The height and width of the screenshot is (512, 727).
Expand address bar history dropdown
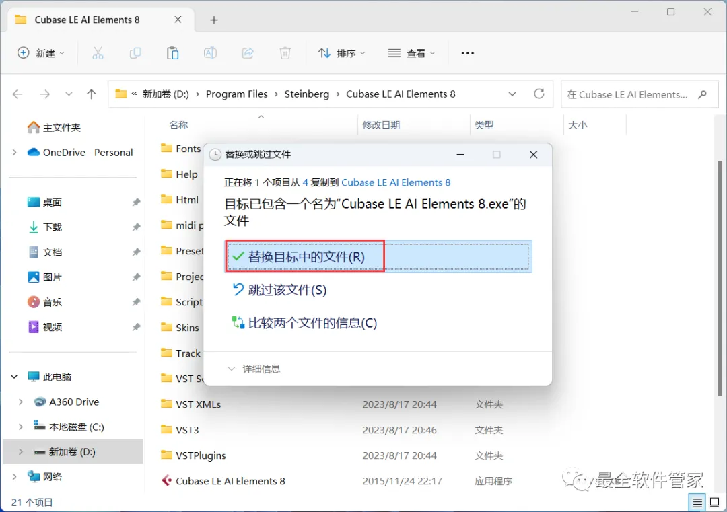tap(512, 94)
